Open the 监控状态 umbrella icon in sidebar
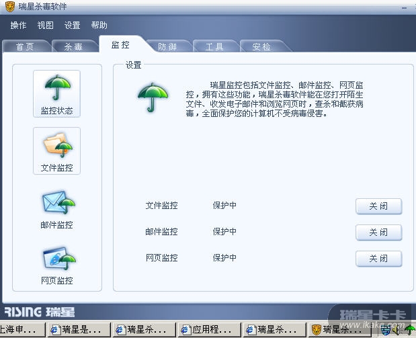 pos(56,93)
